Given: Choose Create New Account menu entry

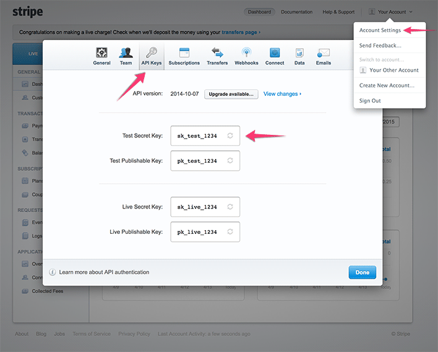Looking at the screenshot, I should [387, 85].
